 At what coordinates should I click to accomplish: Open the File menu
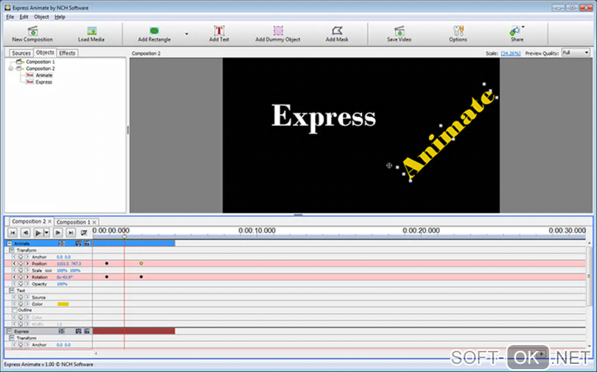[10, 17]
